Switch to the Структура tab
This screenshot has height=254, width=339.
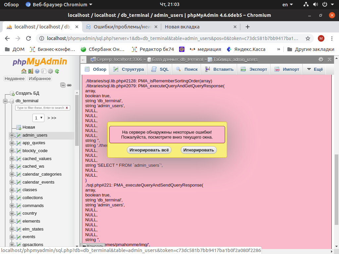coord(128,69)
